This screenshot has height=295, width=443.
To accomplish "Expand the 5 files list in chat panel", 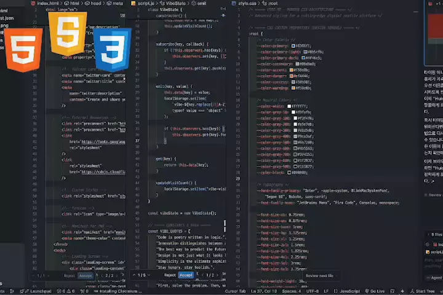I will point(434,235).
